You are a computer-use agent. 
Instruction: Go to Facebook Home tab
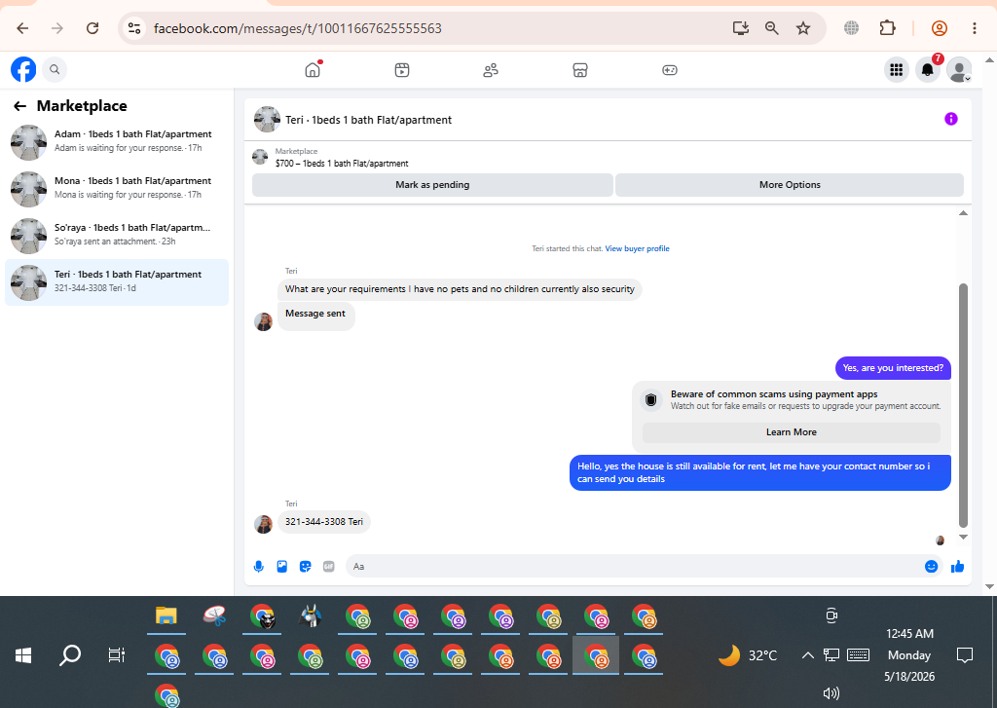pos(313,69)
